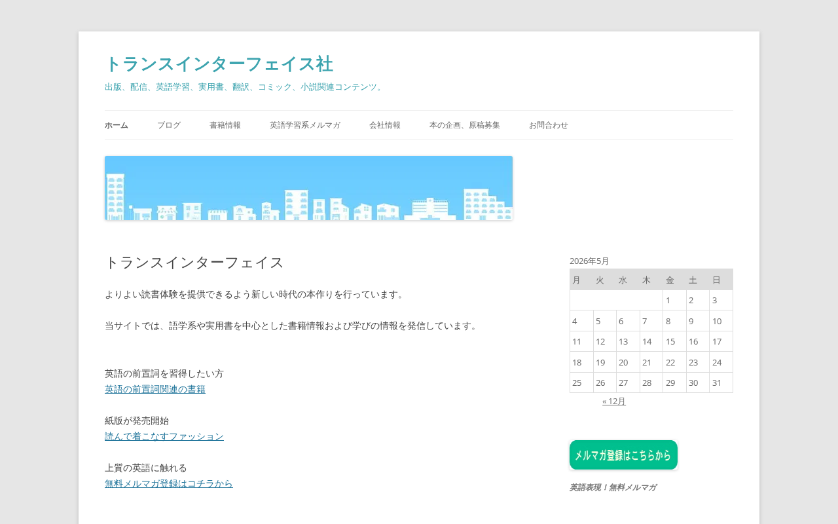
Task: Go to the previous month « 12月
Action: click(x=614, y=401)
